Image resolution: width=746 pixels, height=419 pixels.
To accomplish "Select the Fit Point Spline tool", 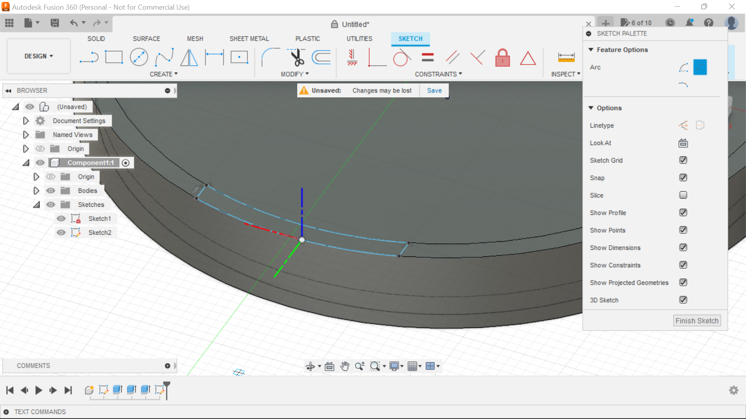I will (164, 57).
